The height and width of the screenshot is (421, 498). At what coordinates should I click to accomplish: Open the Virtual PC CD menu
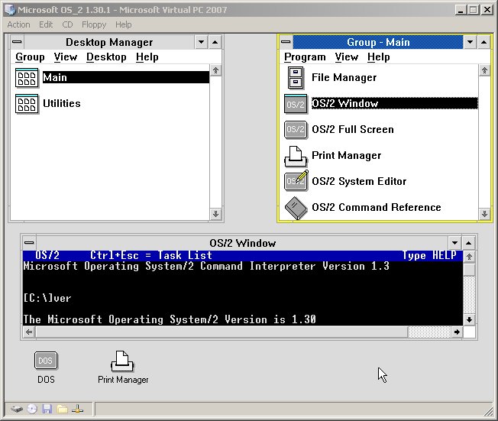[x=67, y=24]
